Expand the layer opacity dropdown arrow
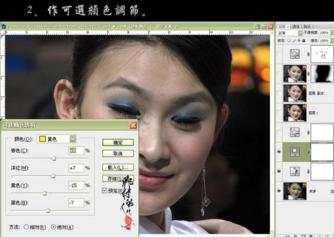This screenshot has width=334, height=237. pyautogui.click(x=331, y=33)
